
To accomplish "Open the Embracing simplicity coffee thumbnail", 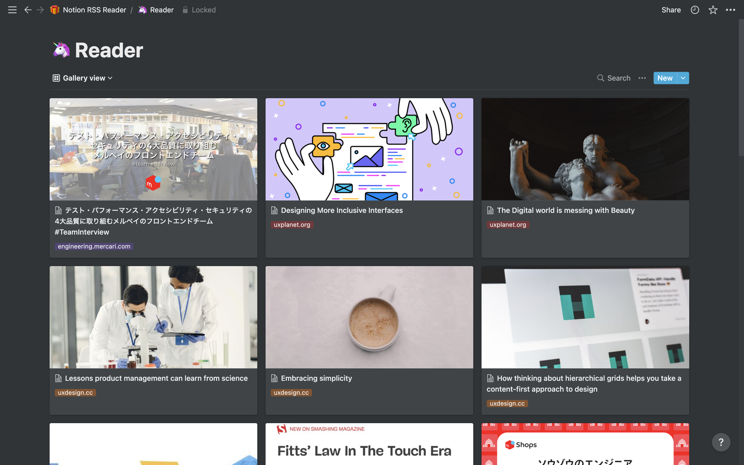I will point(369,317).
